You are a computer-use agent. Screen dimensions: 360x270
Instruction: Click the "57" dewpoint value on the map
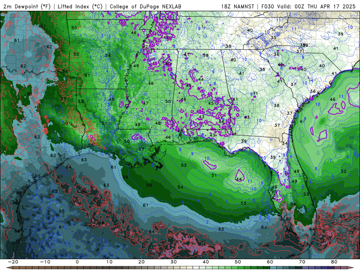coord(43,27)
